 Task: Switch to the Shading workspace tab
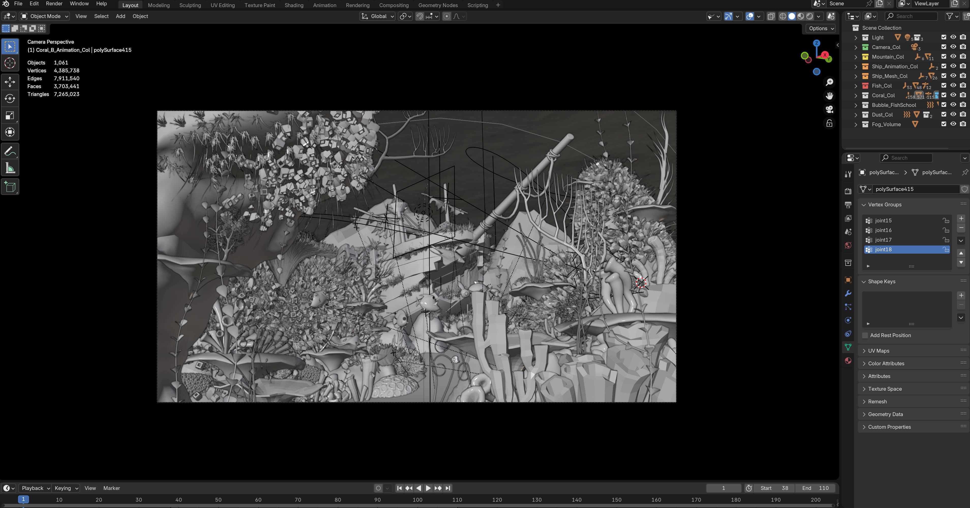coord(294,5)
